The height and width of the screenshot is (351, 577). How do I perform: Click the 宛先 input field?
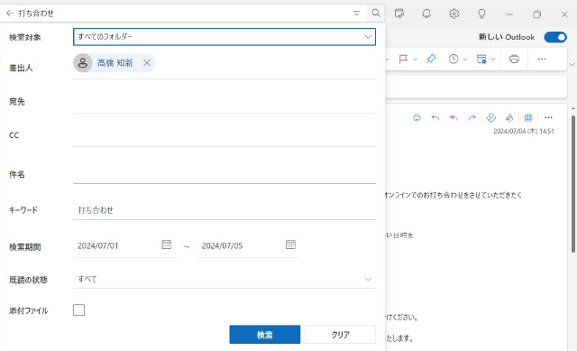click(224, 101)
